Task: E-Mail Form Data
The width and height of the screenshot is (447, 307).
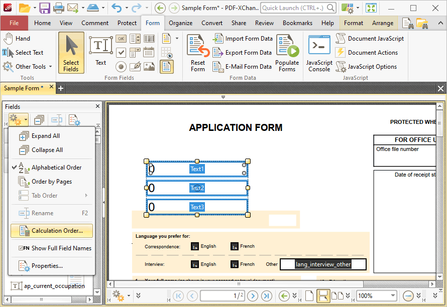Action: point(242,67)
